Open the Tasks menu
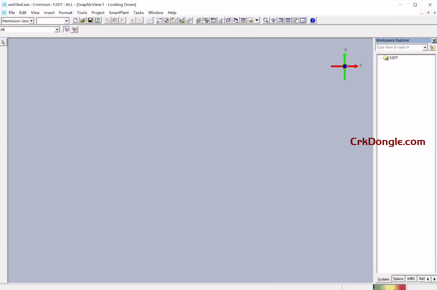Screen dimensions: 437x290 pyautogui.click(x=138, y=12)
